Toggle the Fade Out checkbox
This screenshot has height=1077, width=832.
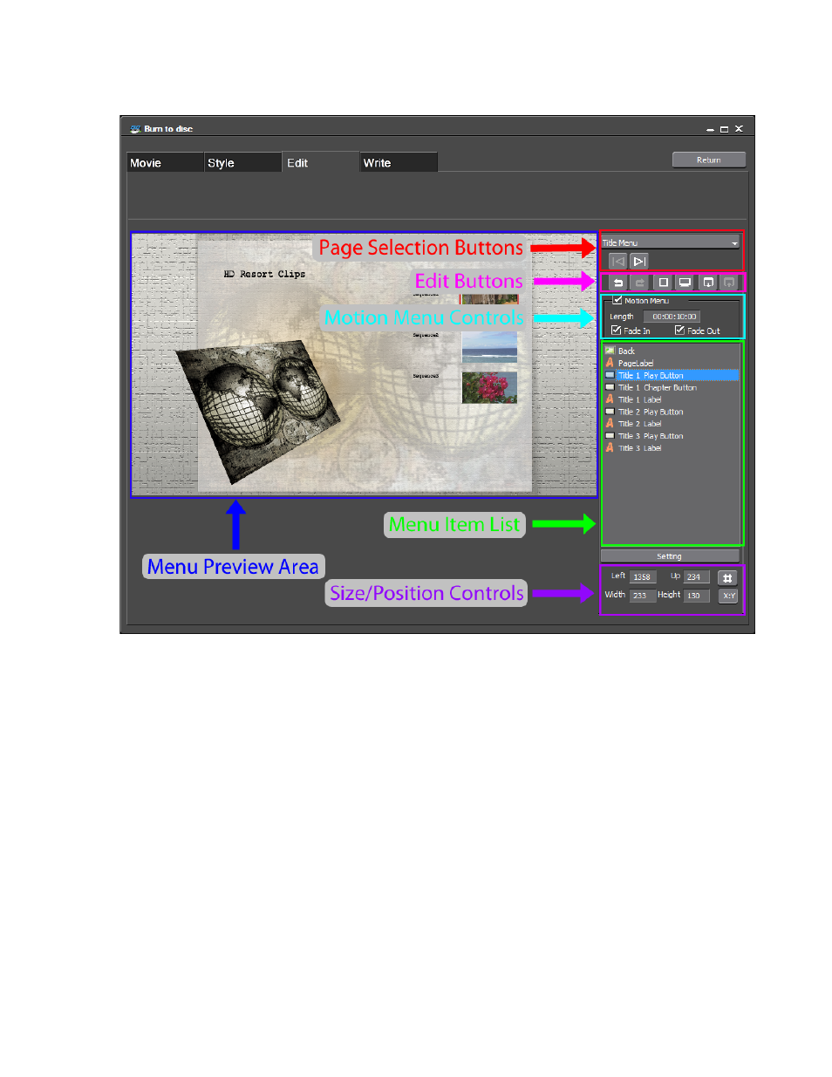679,331
